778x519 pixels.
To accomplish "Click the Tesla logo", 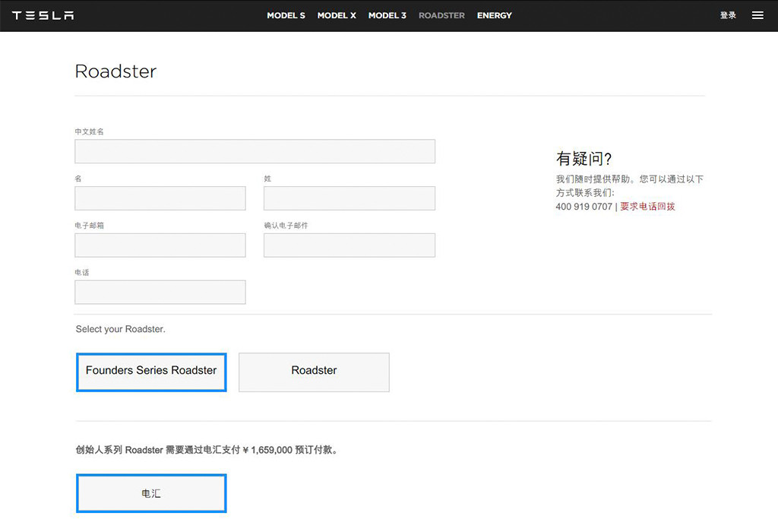I will click(43, 15).
